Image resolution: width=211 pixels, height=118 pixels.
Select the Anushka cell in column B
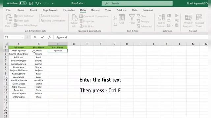[39, 80]
